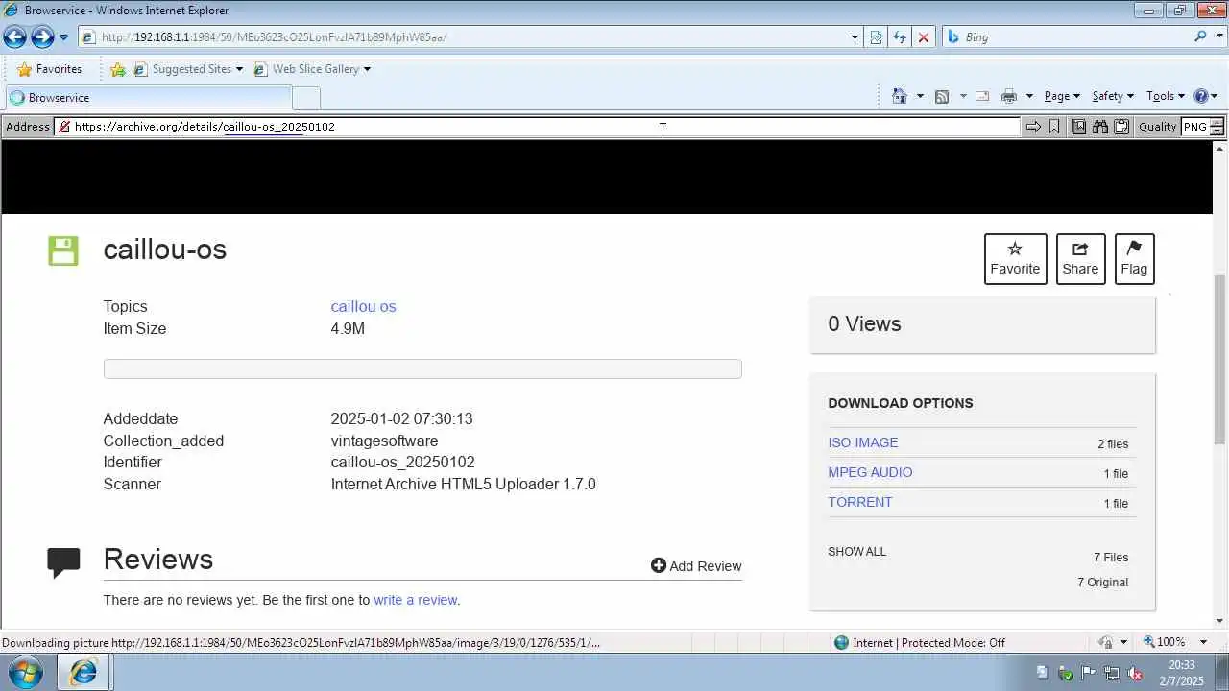Expand the Print options dropdown arrow
Image resolution: width=1229 pixels, height=691 pixels.
[x=1029, y=96]
